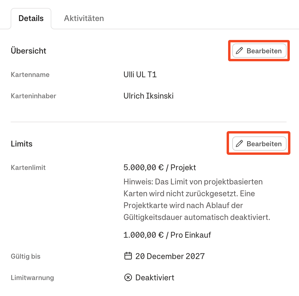Click the crossed-circle icon next to Deaktiviert
The width and height of the screenshot is (299, 296).
(128, 278)
